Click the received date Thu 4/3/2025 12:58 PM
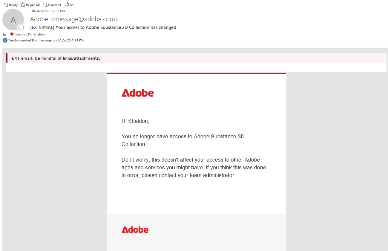Image resolution: width=388 pixels, height=251 pixels. [x=47, y=11]
